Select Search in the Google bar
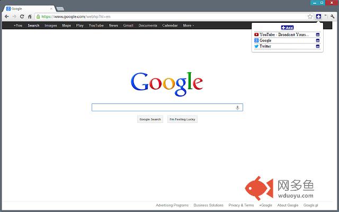Screen dimensions: 339x212 pyautogui.click(x=33, y=25)
